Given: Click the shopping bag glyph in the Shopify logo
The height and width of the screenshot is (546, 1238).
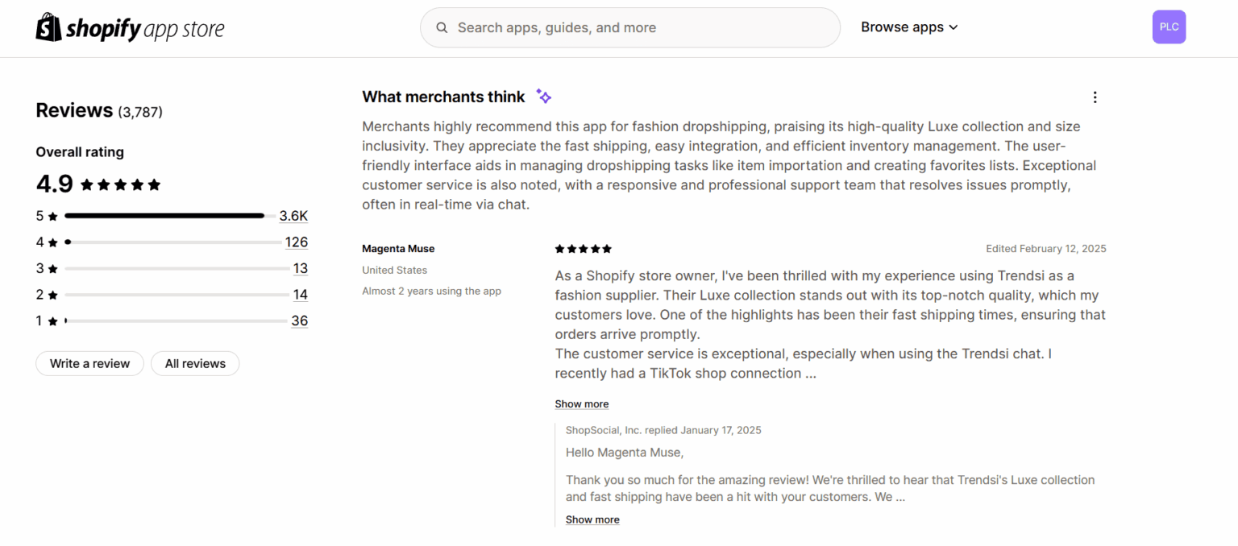Looking at the screenshot, I should point(48,26).
